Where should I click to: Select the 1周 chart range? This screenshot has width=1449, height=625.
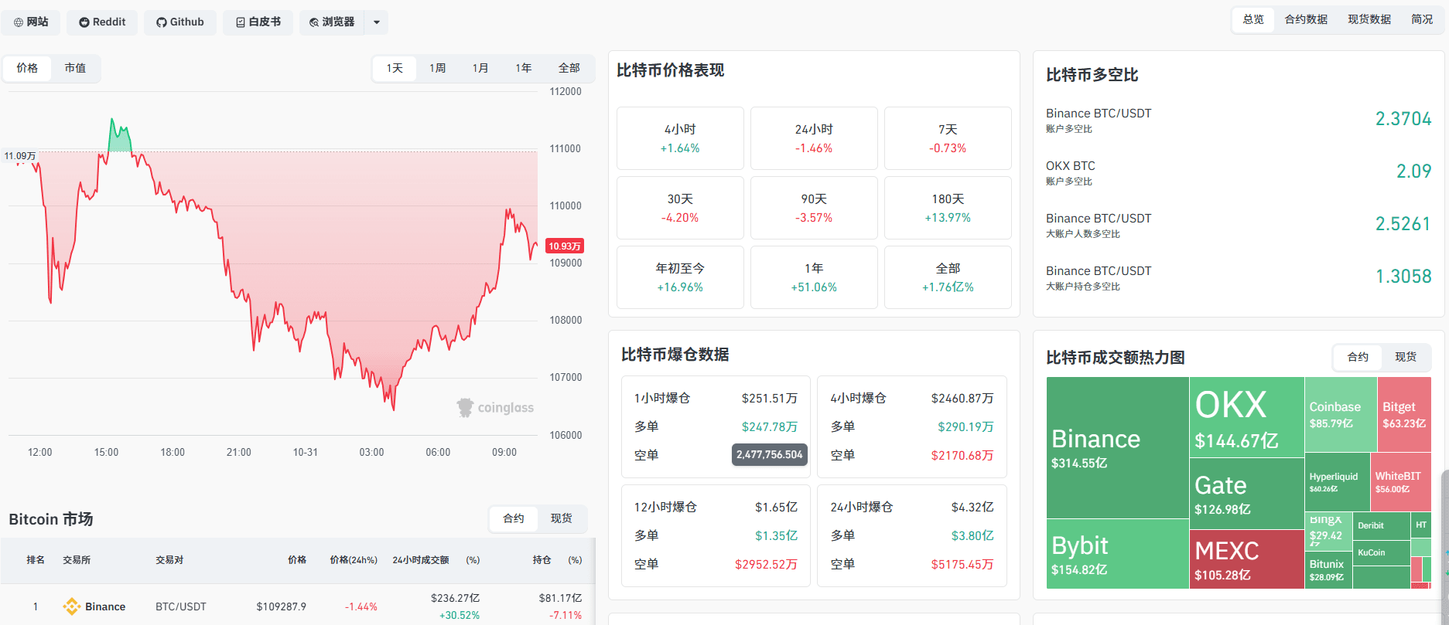point(438,68)
